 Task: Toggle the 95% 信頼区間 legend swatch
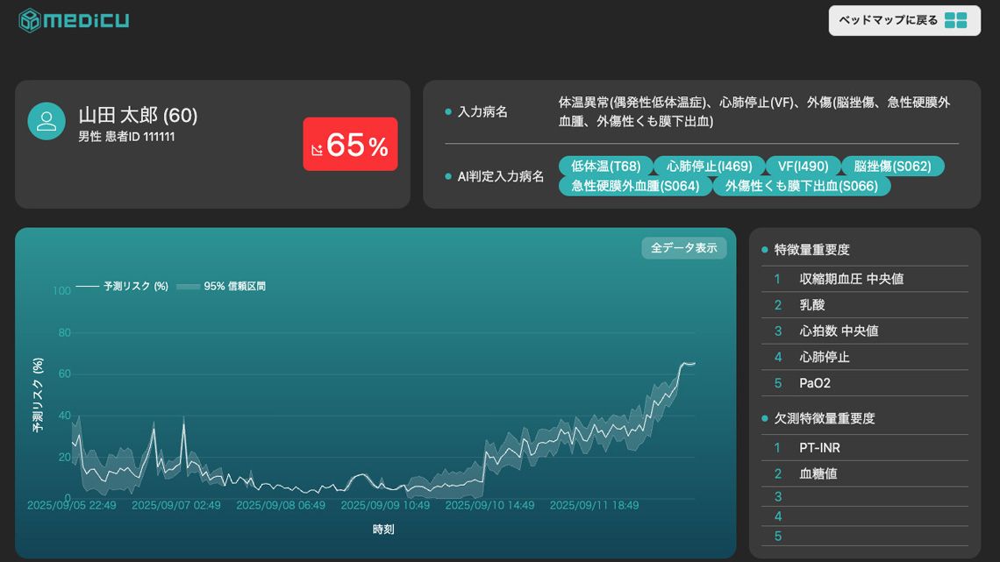(188, 286)
